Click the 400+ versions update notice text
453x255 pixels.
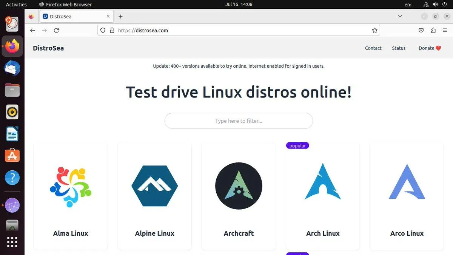pos(239,66)
